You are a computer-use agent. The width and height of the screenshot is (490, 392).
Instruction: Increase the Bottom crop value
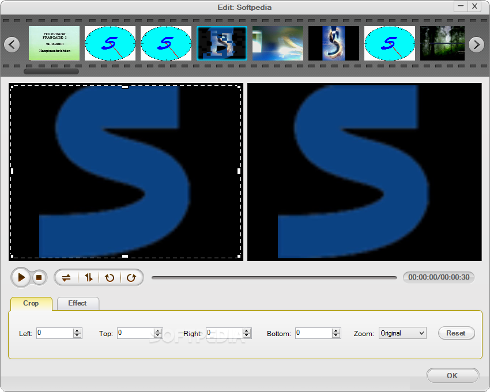coord(336,331)
